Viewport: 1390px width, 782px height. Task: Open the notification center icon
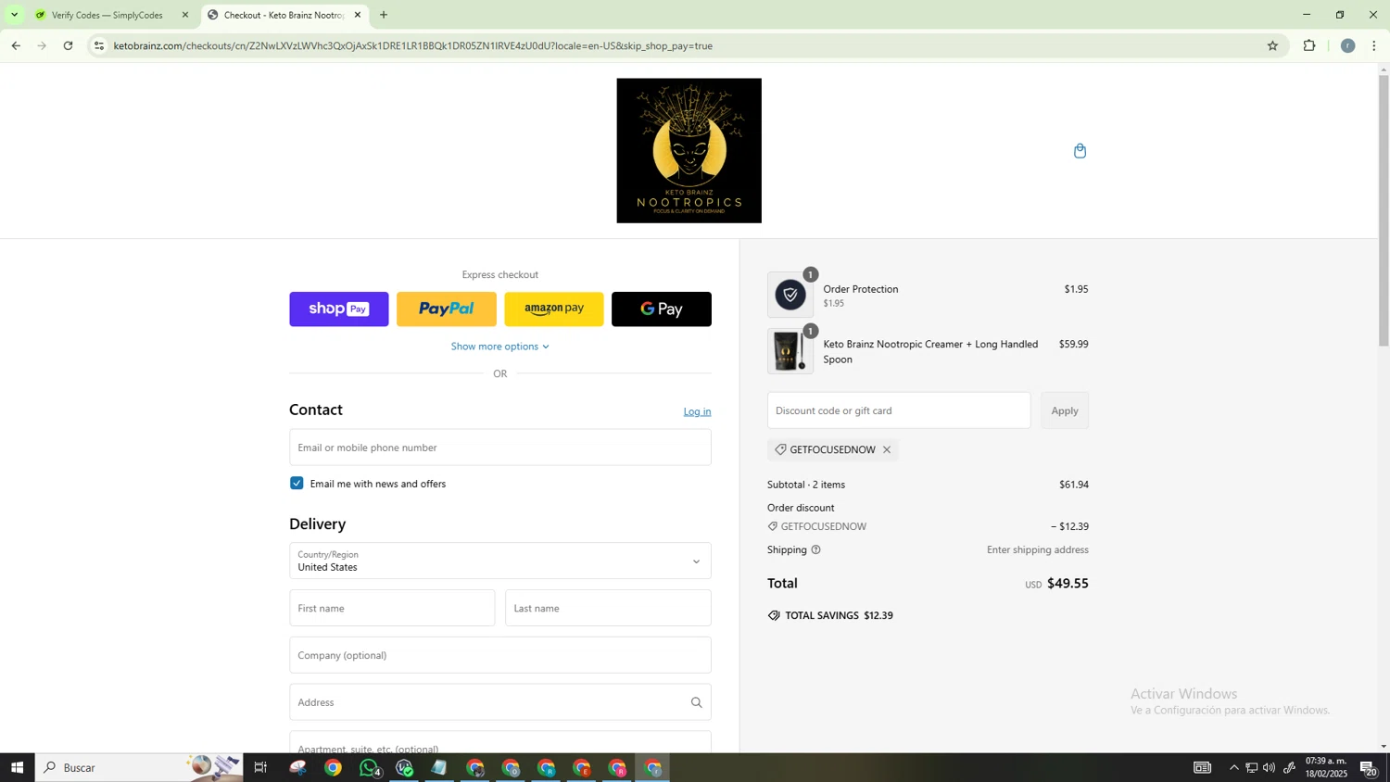coord(1368,768)
